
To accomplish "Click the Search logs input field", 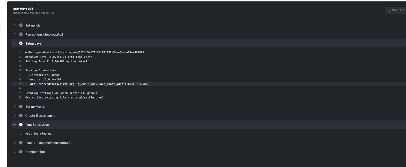I will (398, 10).
